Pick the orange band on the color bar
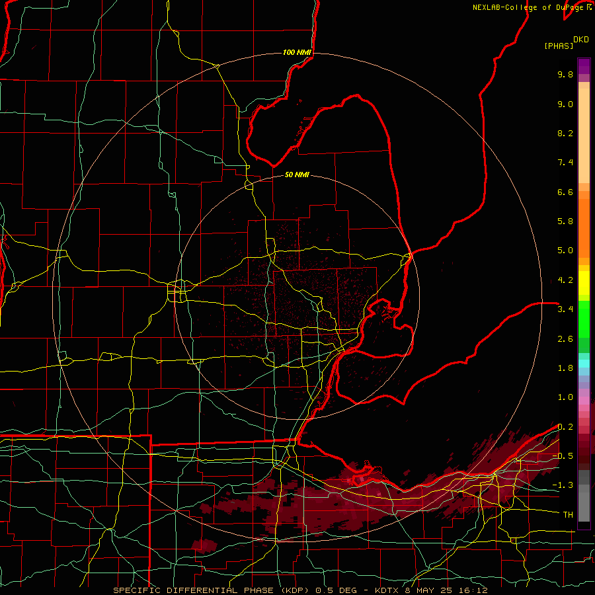 pos(584,227)
